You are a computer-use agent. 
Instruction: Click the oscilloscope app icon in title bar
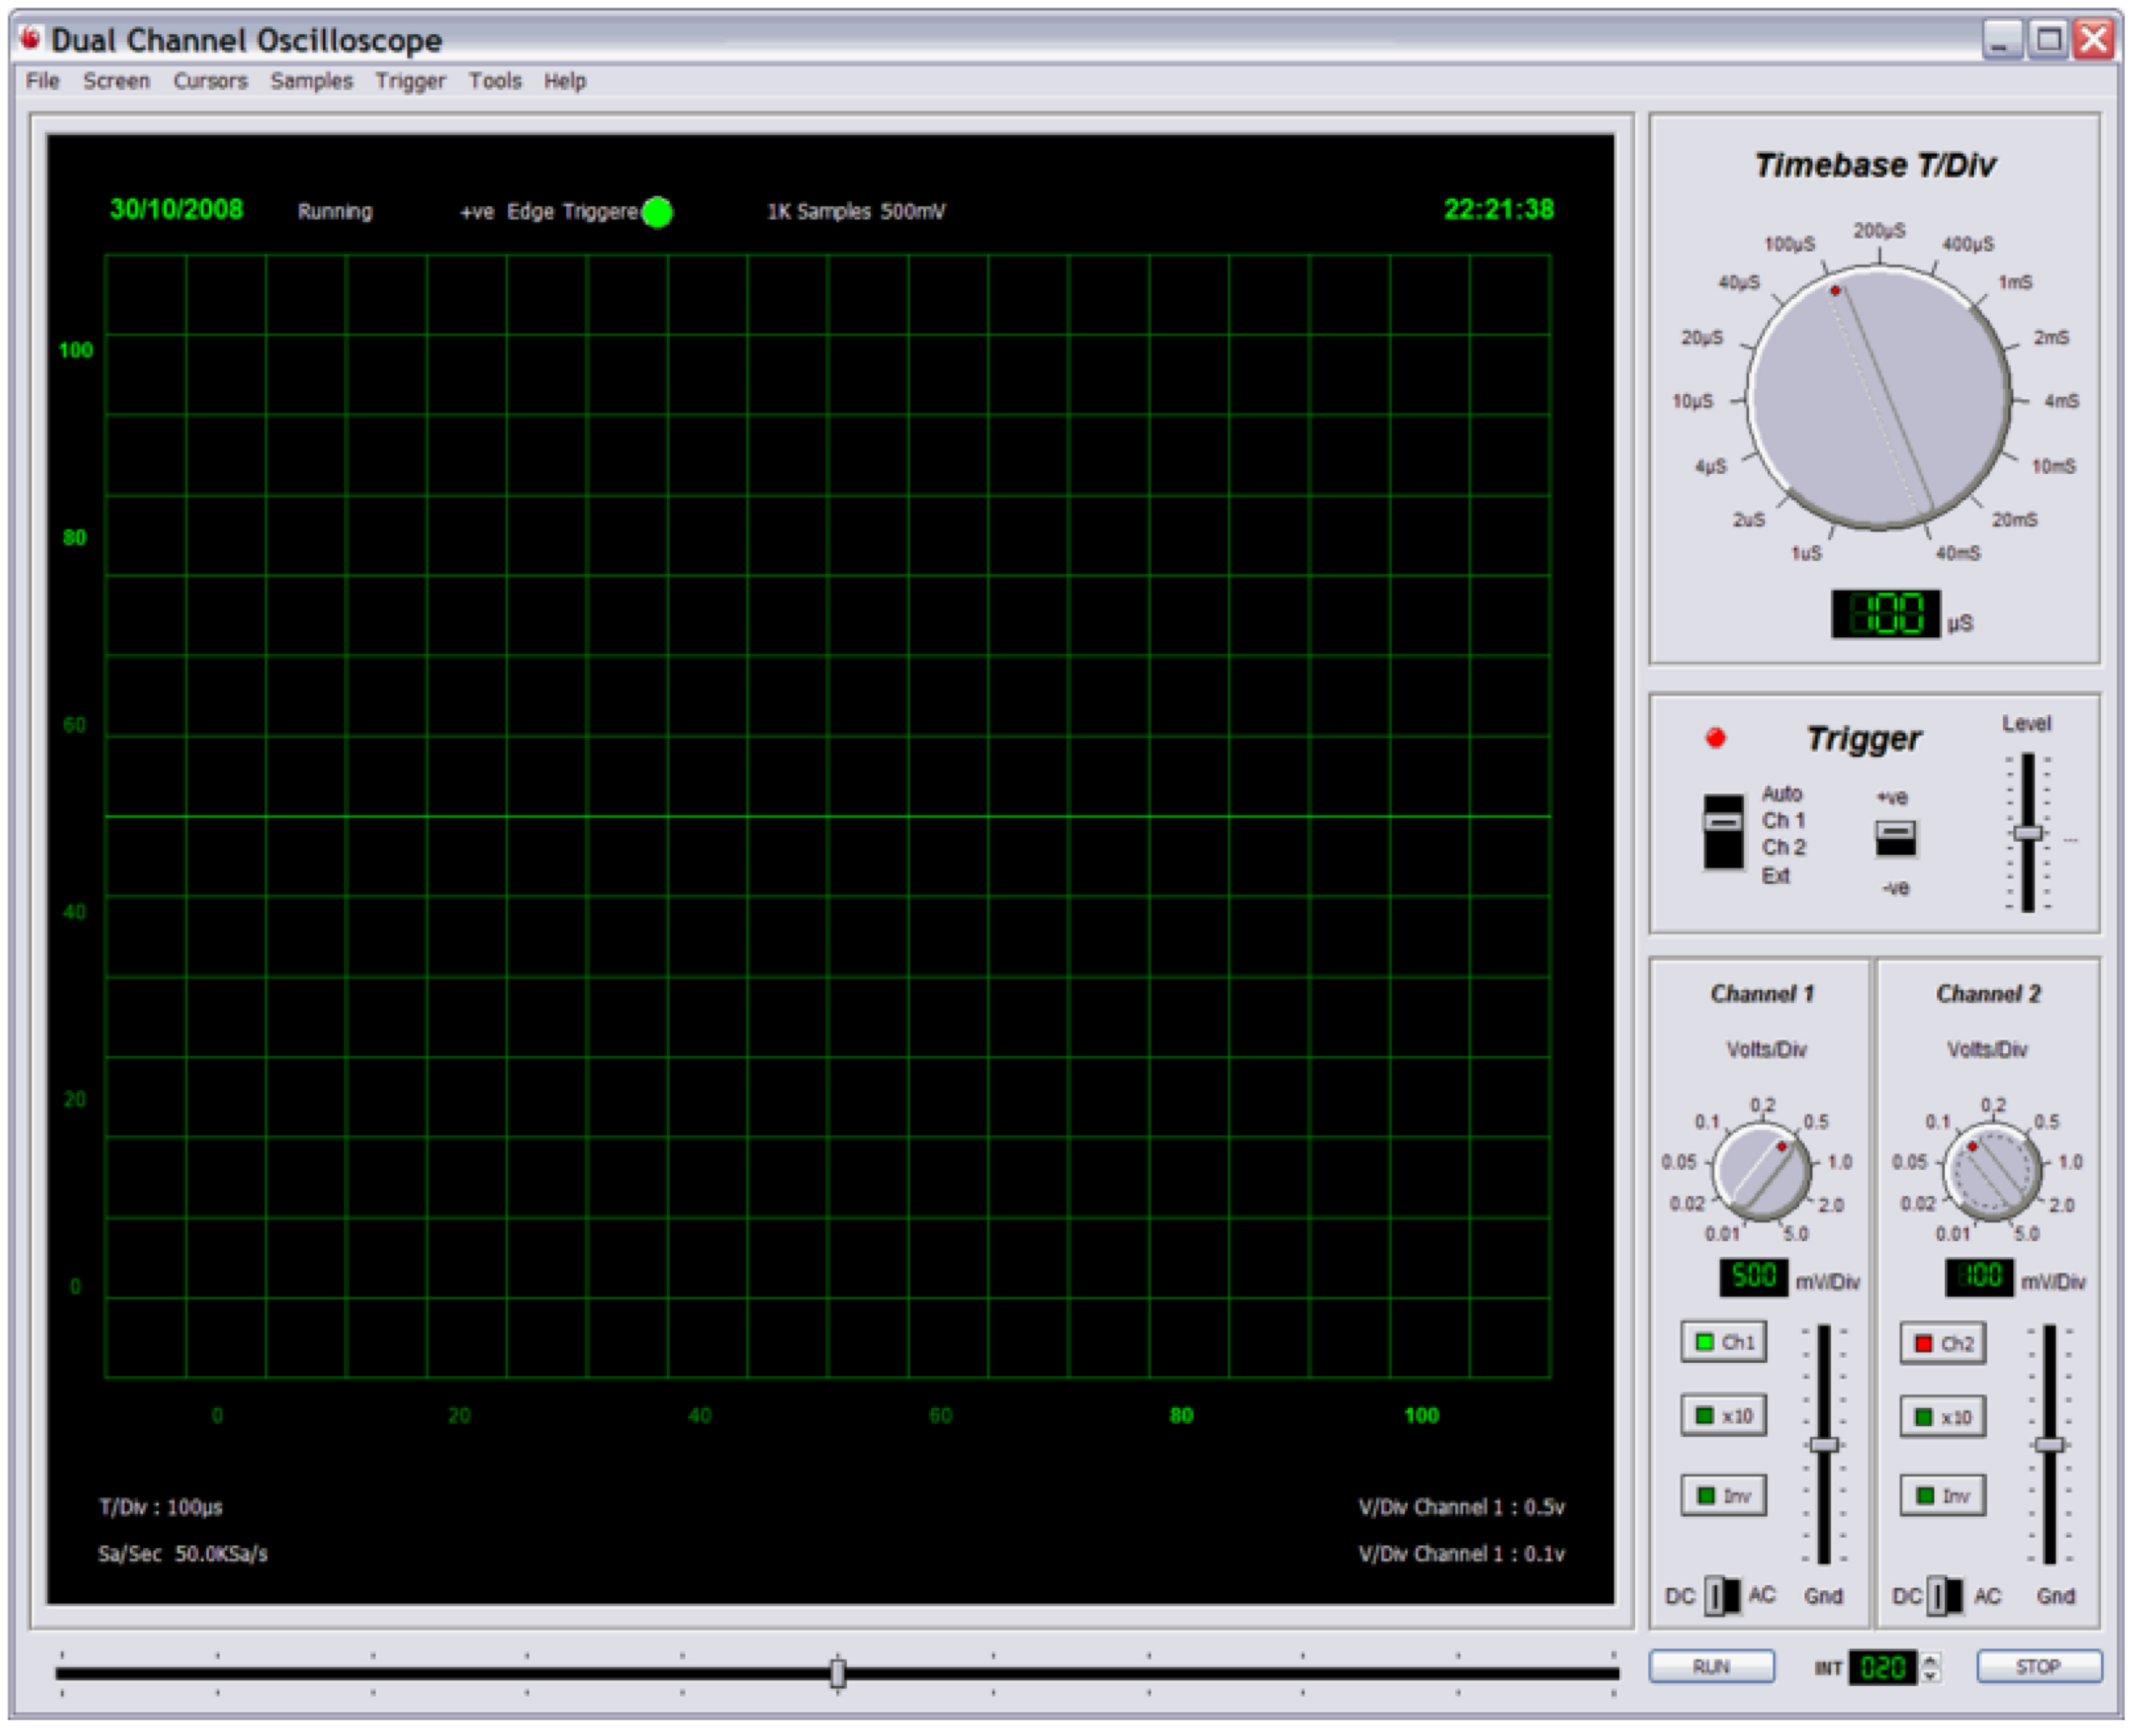[x=31, y=38]
